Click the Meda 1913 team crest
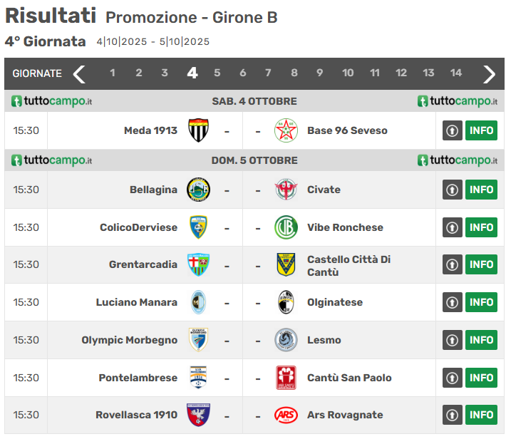This screenshot has width=506, height=444. tap(198, 130)
